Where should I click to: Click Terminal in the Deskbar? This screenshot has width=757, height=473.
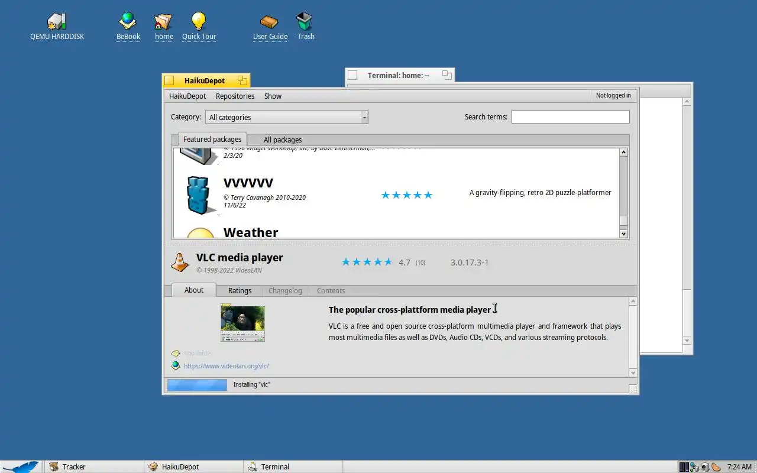(293, 466)
